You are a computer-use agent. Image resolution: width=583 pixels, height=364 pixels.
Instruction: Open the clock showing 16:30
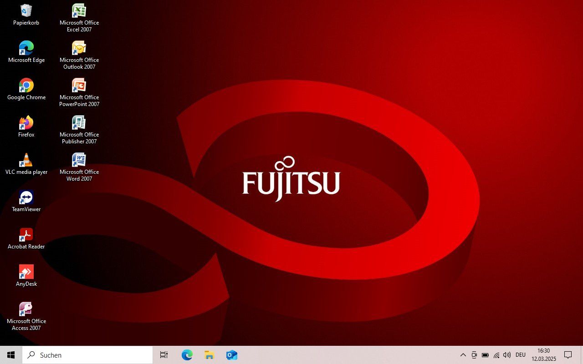[544, 355]
